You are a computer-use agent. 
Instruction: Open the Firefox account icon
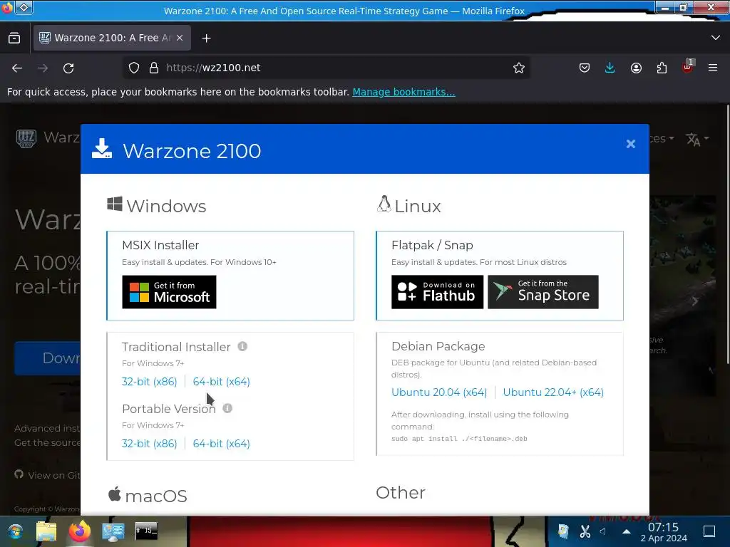tap(636, 68)
